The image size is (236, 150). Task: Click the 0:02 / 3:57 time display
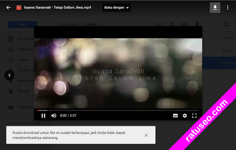68,116
